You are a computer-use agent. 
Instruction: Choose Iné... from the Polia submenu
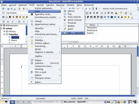tap(73, 33)
